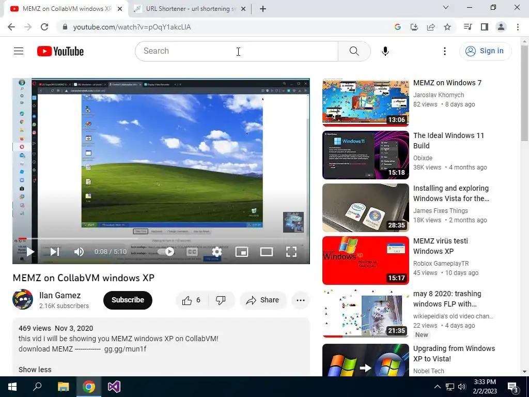
Task: Go to YouTube home via logo
Action: point(60,51)
